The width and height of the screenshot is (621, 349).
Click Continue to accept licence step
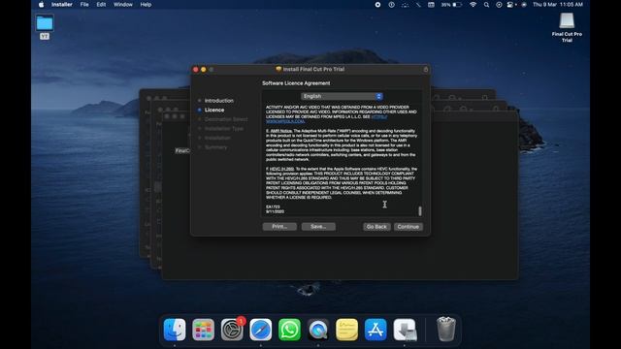point(408,227)
